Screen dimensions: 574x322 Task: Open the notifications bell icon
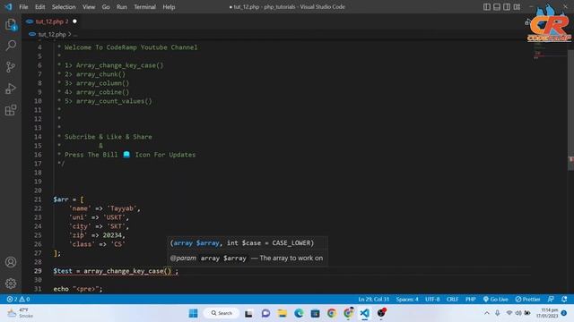click(564, 299)
